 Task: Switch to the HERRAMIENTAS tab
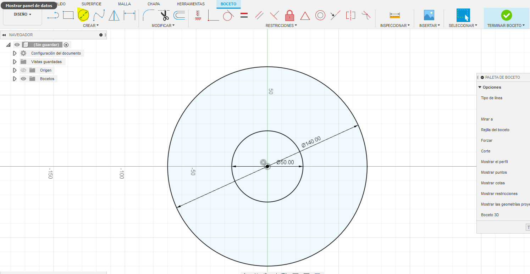191,4
